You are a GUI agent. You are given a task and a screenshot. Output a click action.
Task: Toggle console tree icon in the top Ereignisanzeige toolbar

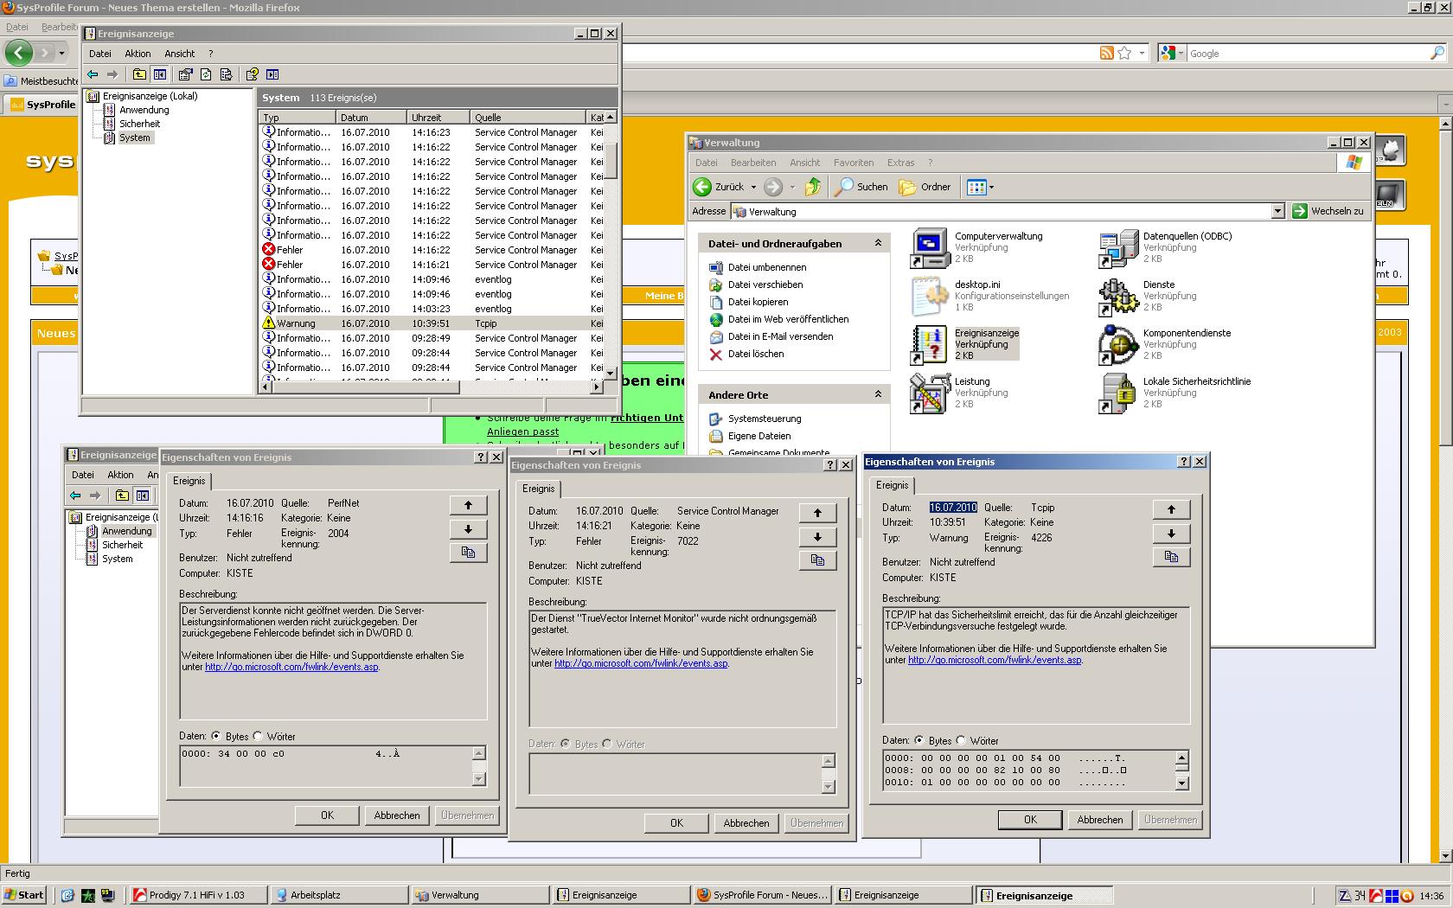point(160,74)
